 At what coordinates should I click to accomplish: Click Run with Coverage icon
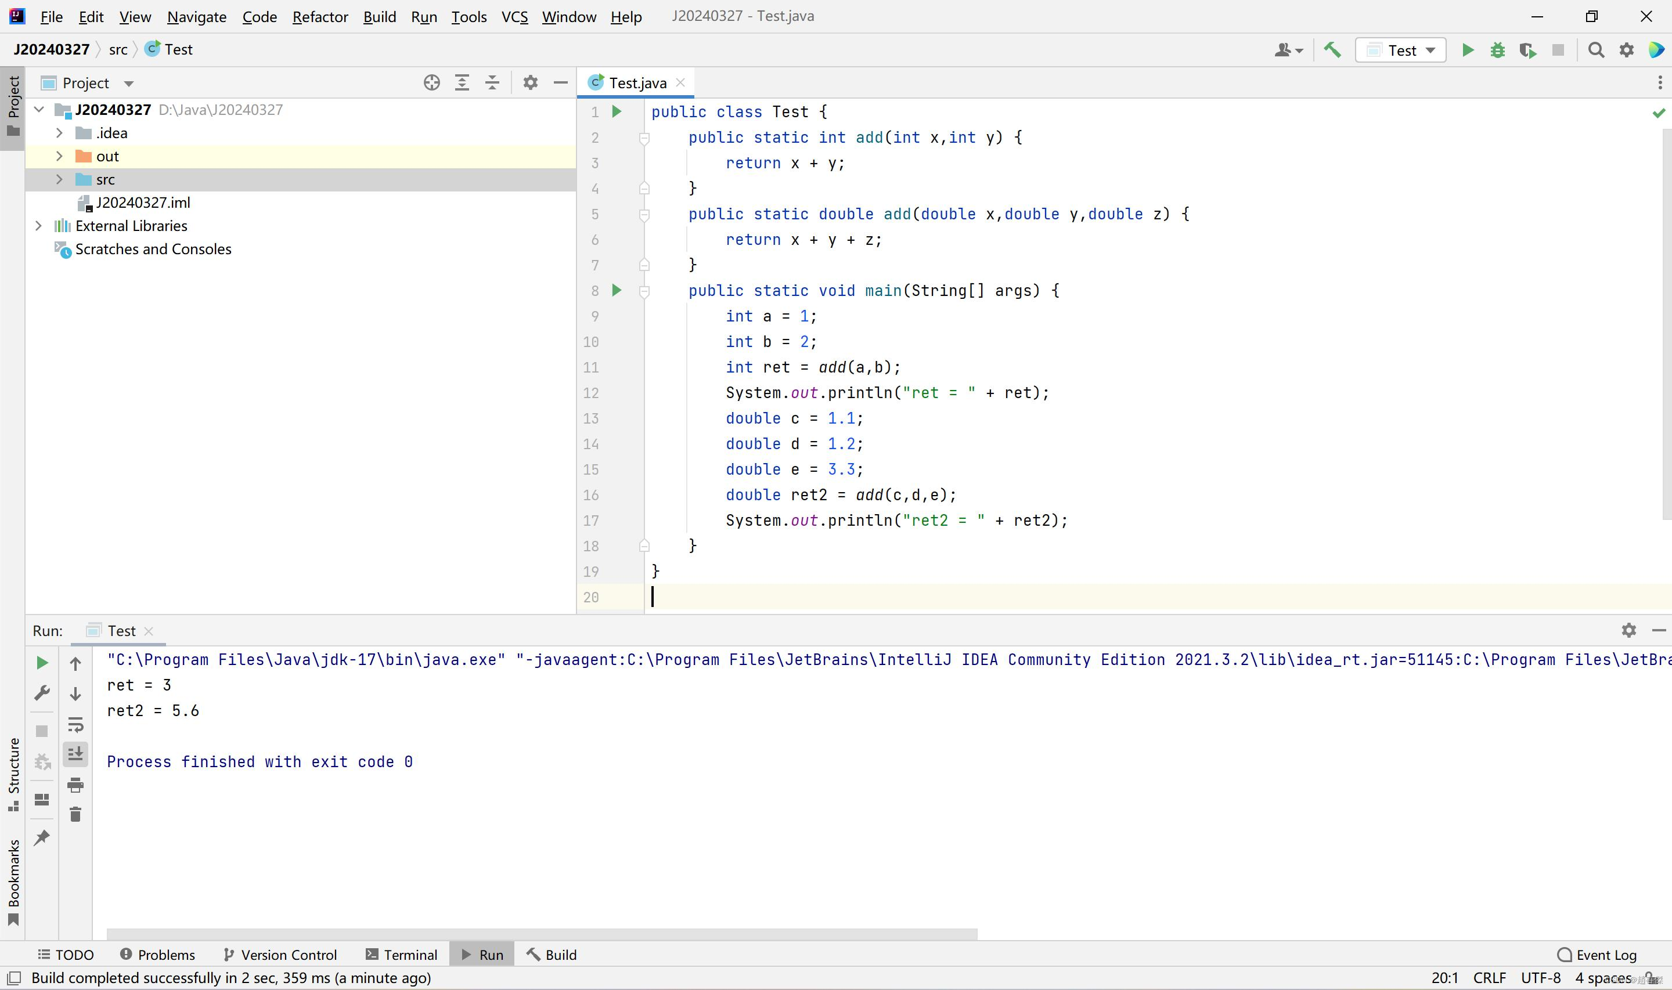(1527, 50)
